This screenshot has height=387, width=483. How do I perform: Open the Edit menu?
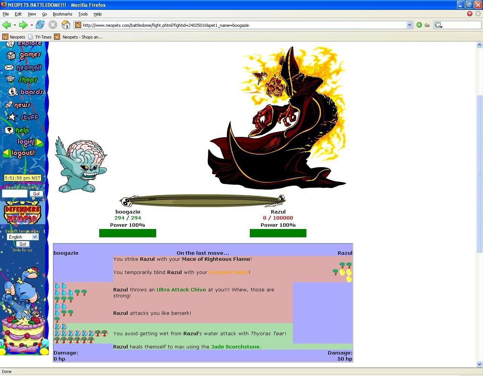pyautogui.click(x=18, y=14)
